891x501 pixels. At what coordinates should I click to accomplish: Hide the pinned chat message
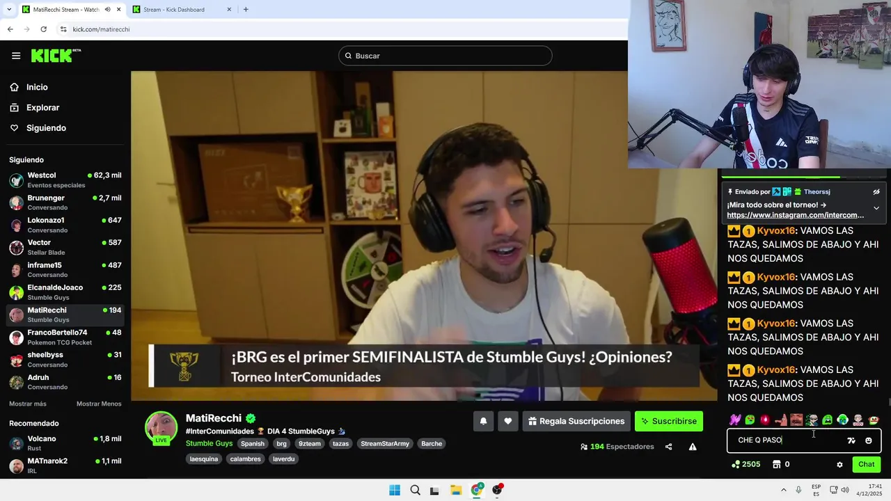[x=876, y=192]
